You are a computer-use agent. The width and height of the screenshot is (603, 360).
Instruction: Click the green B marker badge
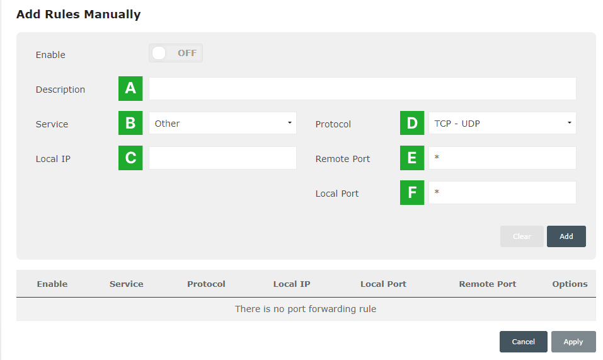click(x=130, y=124)
